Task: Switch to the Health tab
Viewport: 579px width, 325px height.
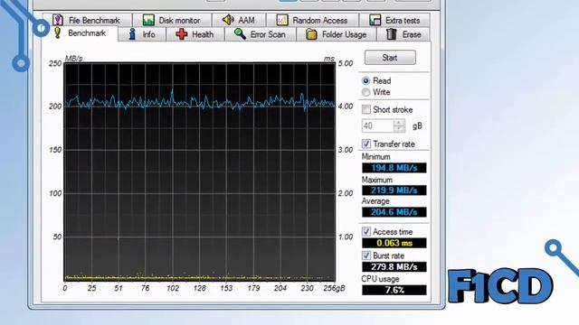Action: coord(195,34)
